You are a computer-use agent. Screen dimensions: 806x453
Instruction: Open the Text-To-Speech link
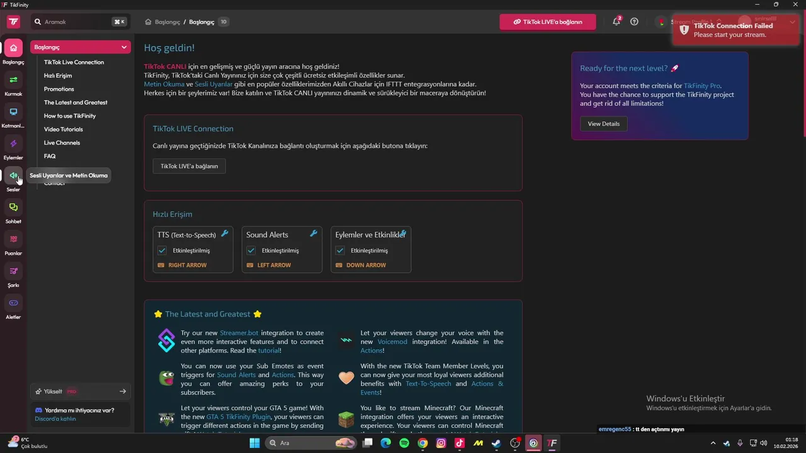pyautogui.click(x=428, y=384)
